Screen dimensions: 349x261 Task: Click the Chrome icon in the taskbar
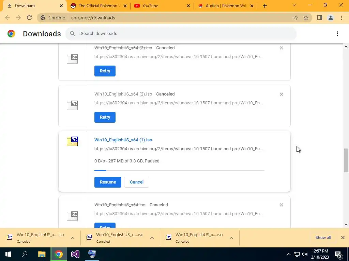tap(59, 254)
